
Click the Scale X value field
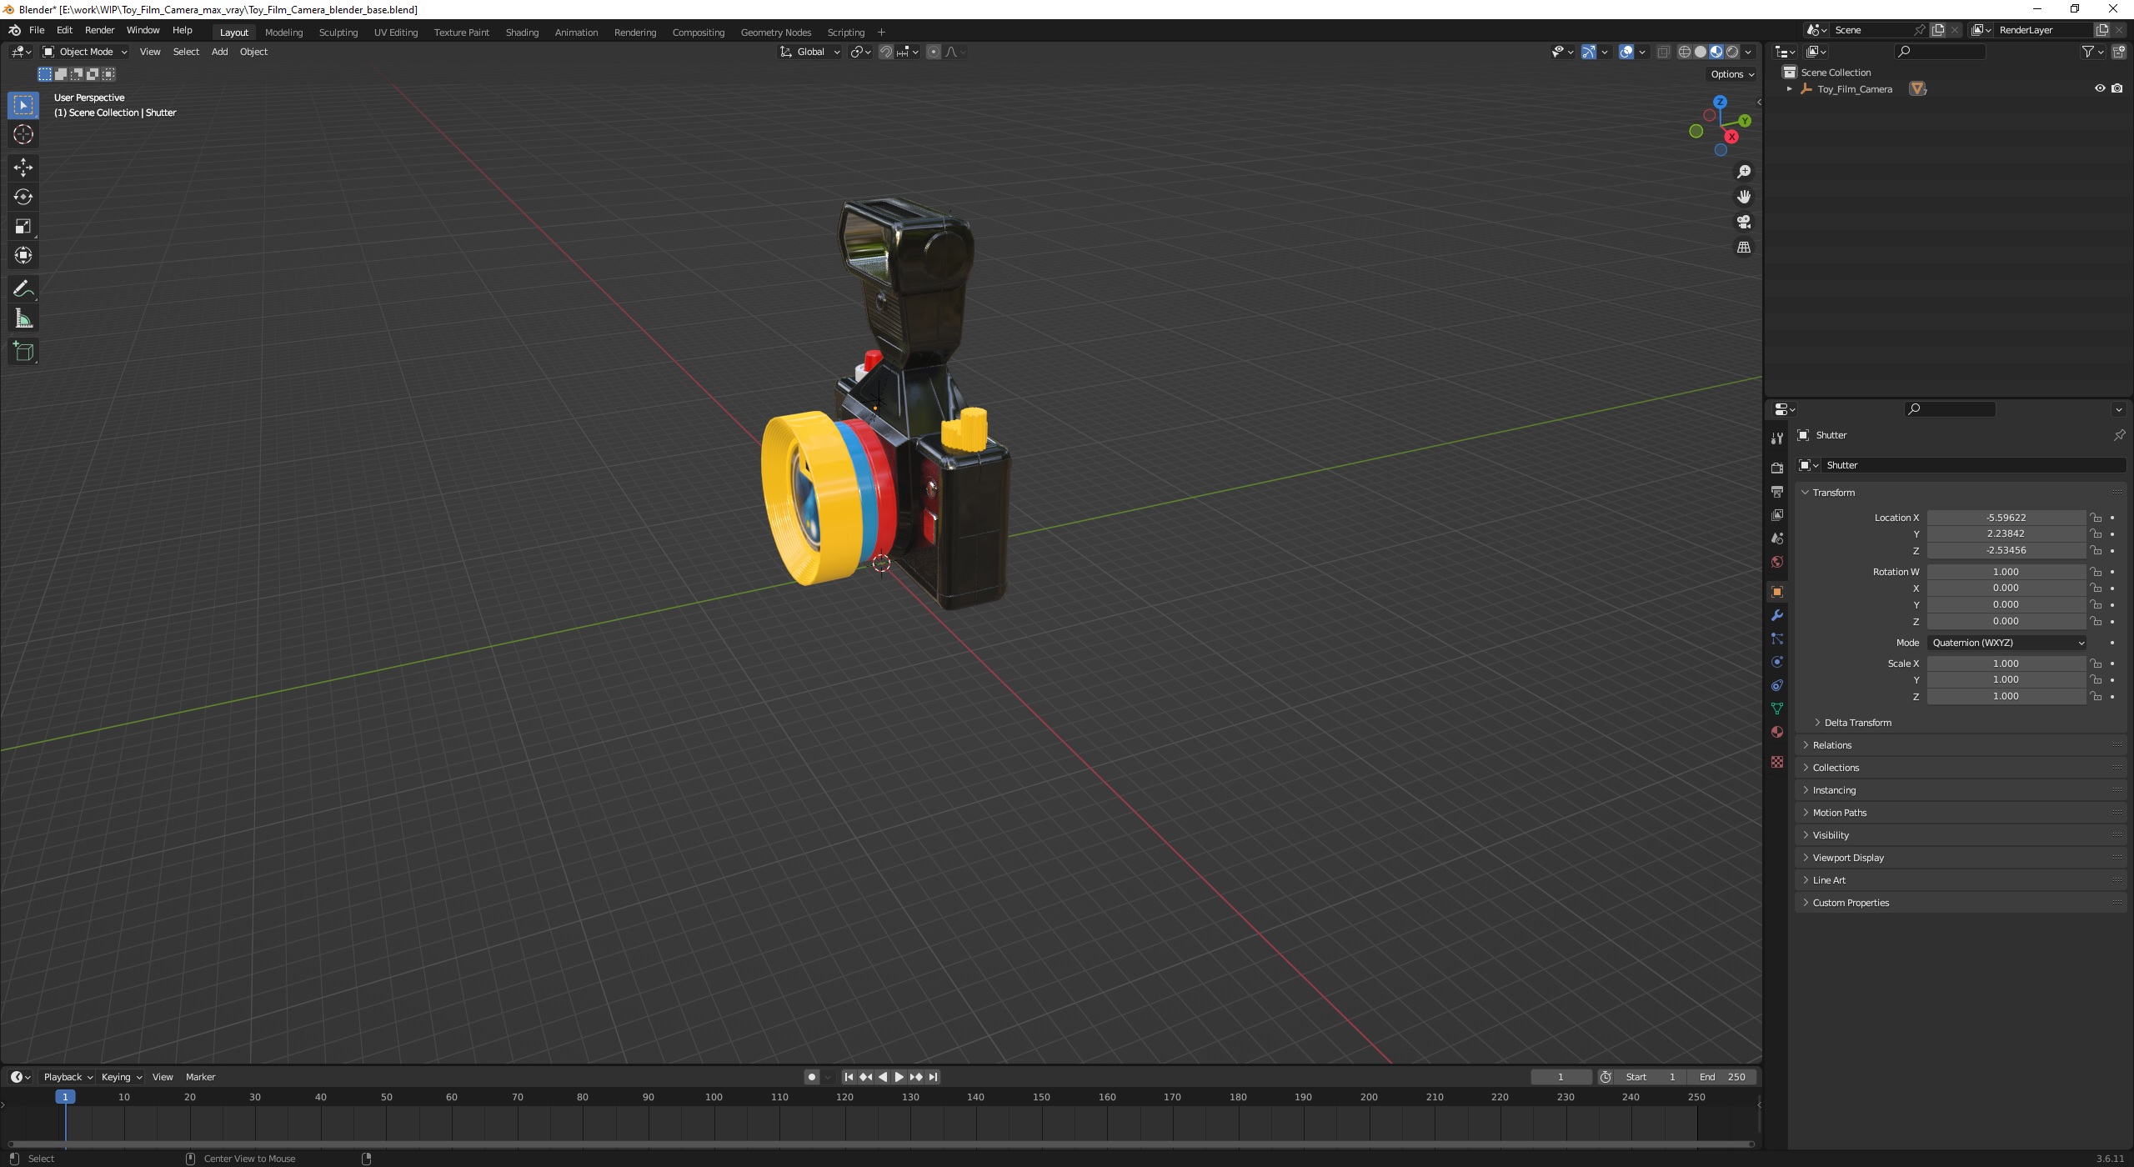click(2005, 664)
